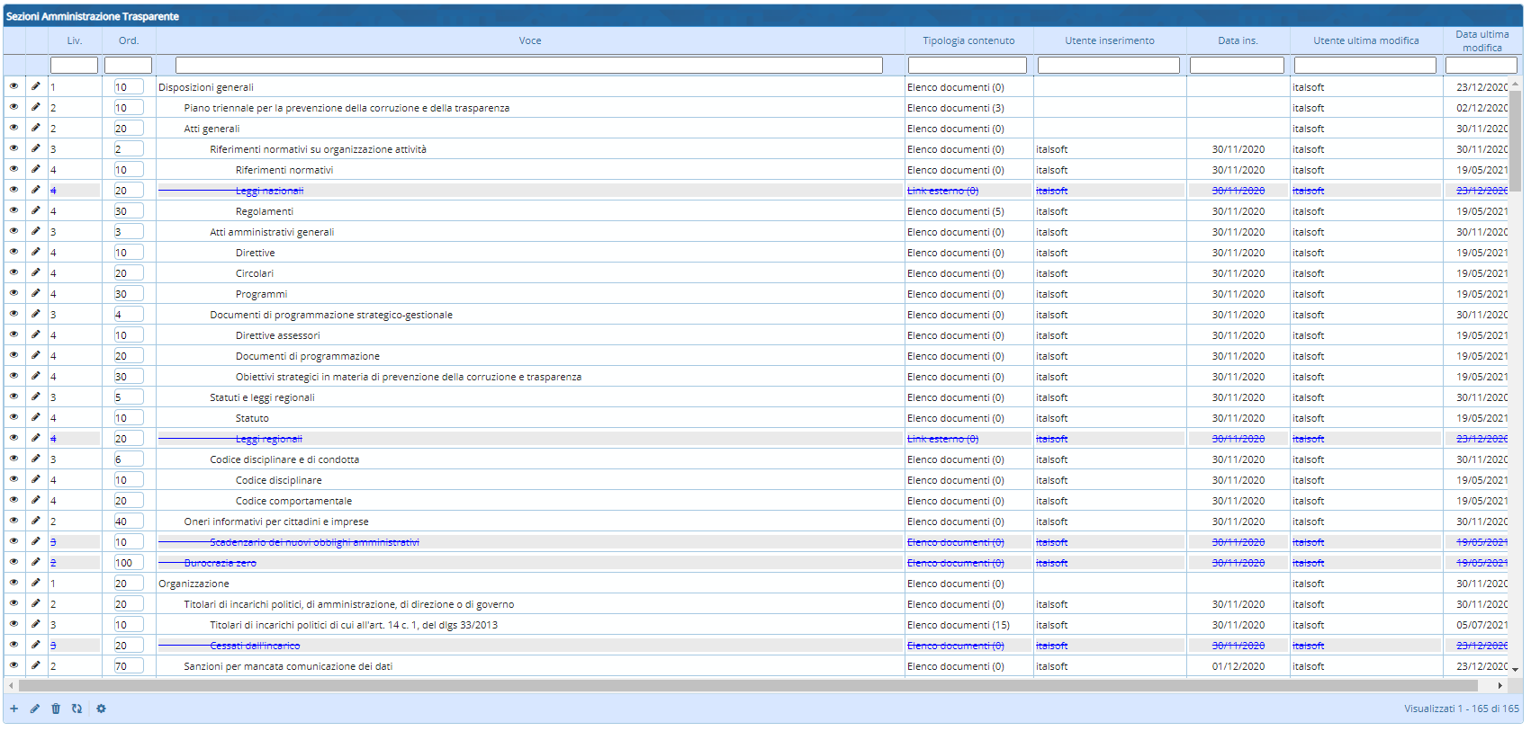This screenshot has height=731, width=1531.
Task: Click the refresh grid icon in footer
Action: pyautogui.click(x=77, y=709)
